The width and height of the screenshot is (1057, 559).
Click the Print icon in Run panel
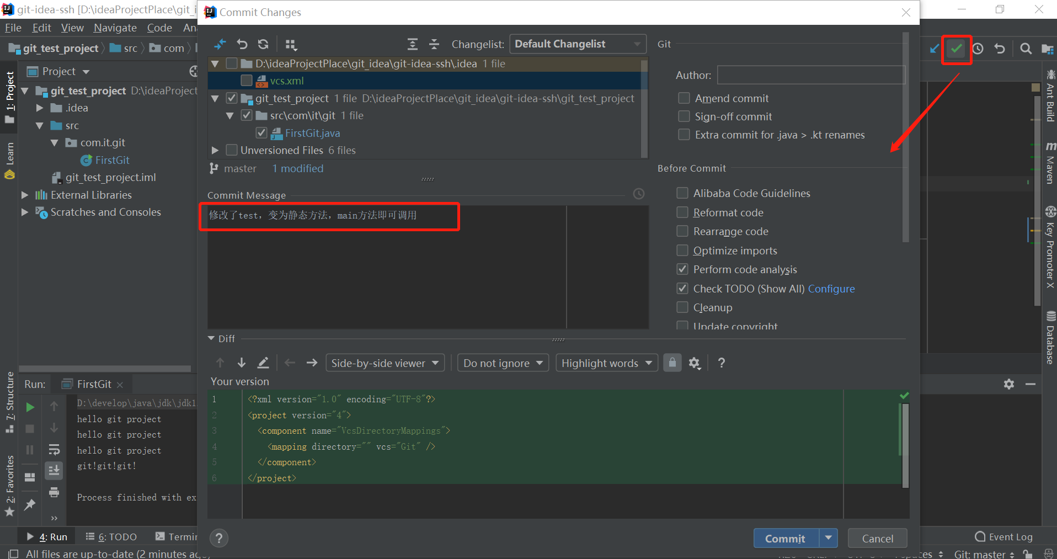(x=54, y=492)
